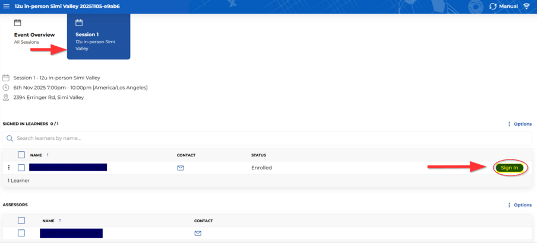Select all learners header checkbox

click(x=21, y=155)
